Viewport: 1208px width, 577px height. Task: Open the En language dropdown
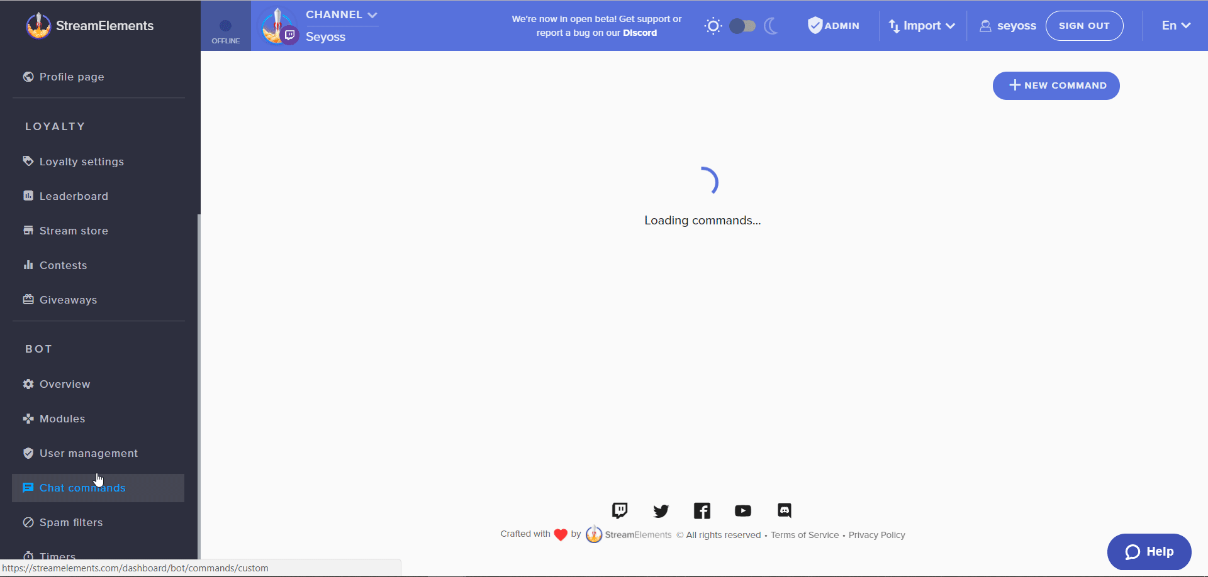1176,26
